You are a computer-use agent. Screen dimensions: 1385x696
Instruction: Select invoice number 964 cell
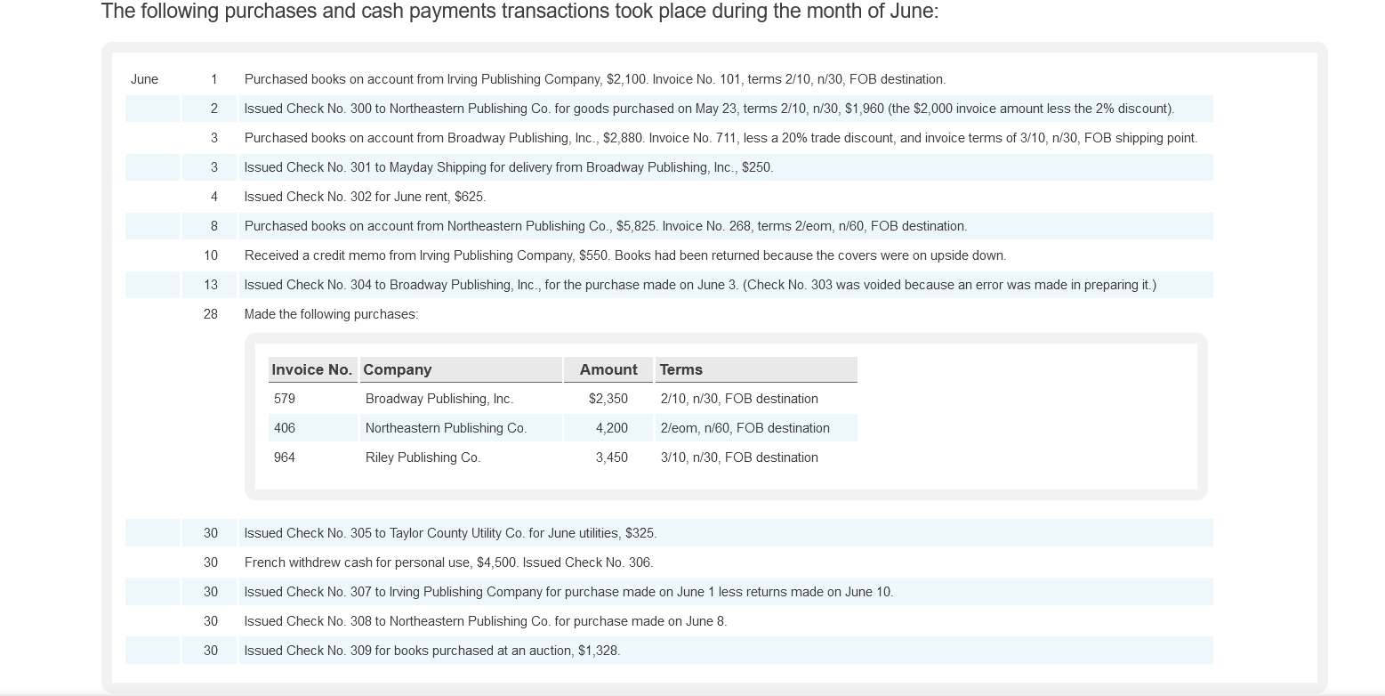(285, 457)
